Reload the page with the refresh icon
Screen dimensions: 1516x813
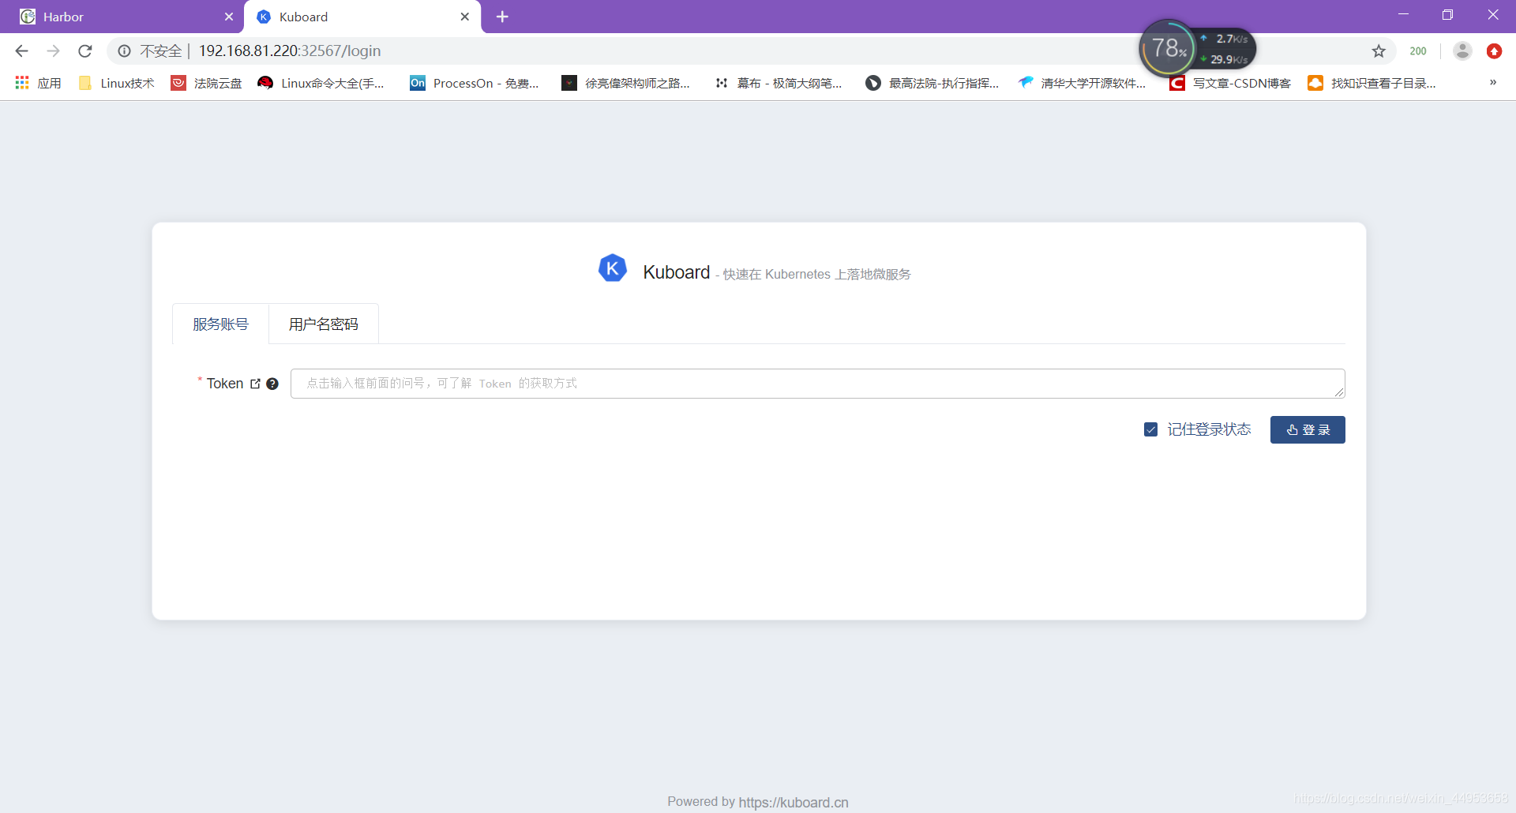coord(85,51)
